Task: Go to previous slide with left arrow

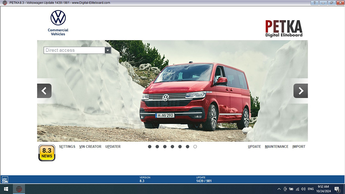Action: [44, 91]
